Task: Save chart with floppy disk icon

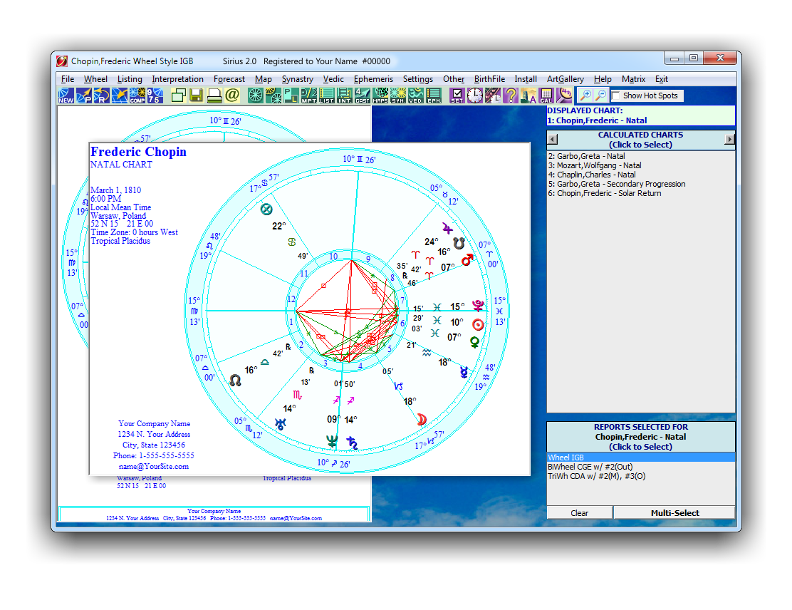Action: 196,95
